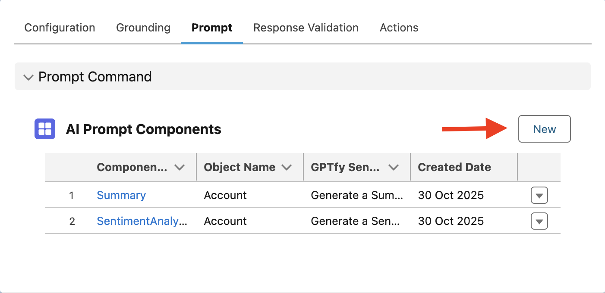Select the Prompt tab
The image size is (605, 293).
(x=212, y=28)
